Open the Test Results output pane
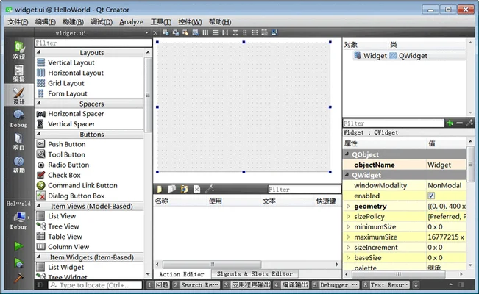This screenshot has height=294, width=479. [386, 285]
